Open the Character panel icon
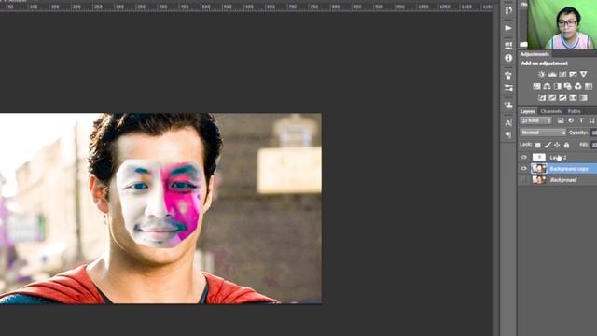 click(508, 122)
